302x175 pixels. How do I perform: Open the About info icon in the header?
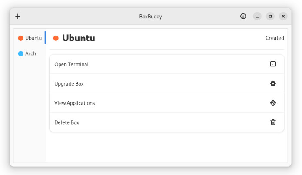tap(243, 16)
